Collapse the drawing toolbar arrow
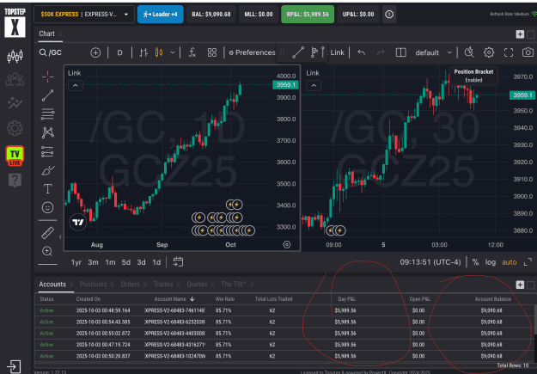This screenshot has height=374, width=537. [x=60, y=236]
